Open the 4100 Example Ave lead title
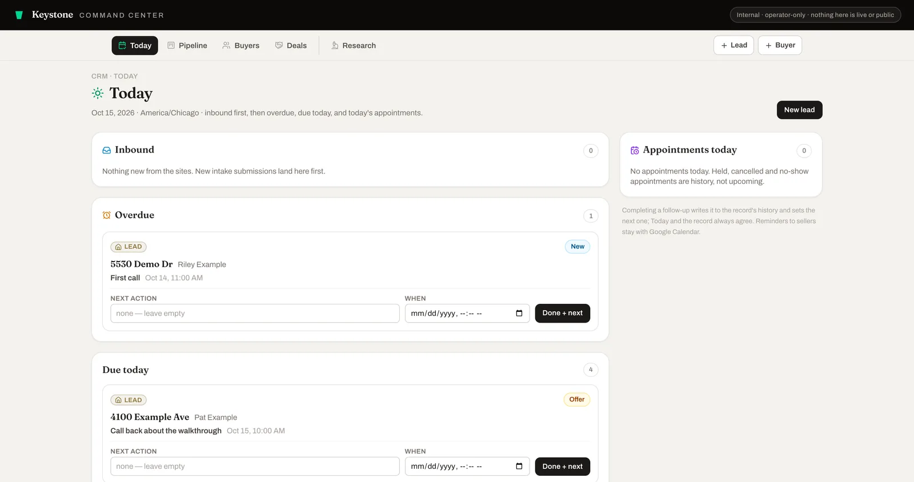The image size is (914, 482). point(150,417)
